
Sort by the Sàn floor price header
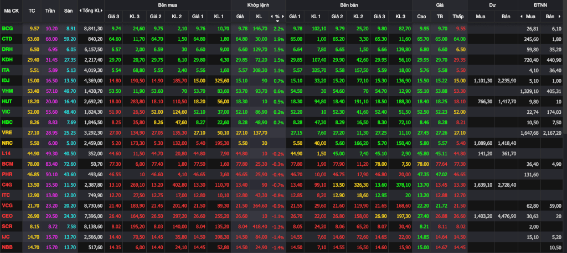coord(68,10)
